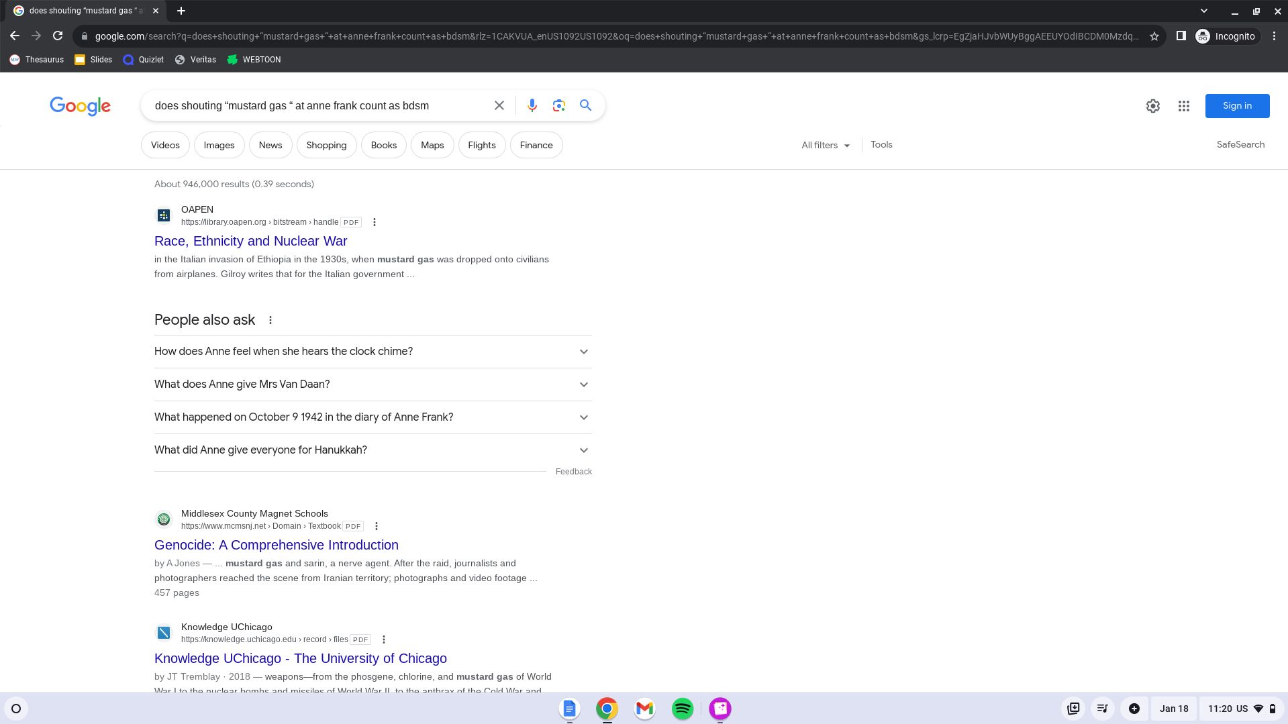
Task: Open the quick settings gear icon
Action: click(x=1152, y=106)
